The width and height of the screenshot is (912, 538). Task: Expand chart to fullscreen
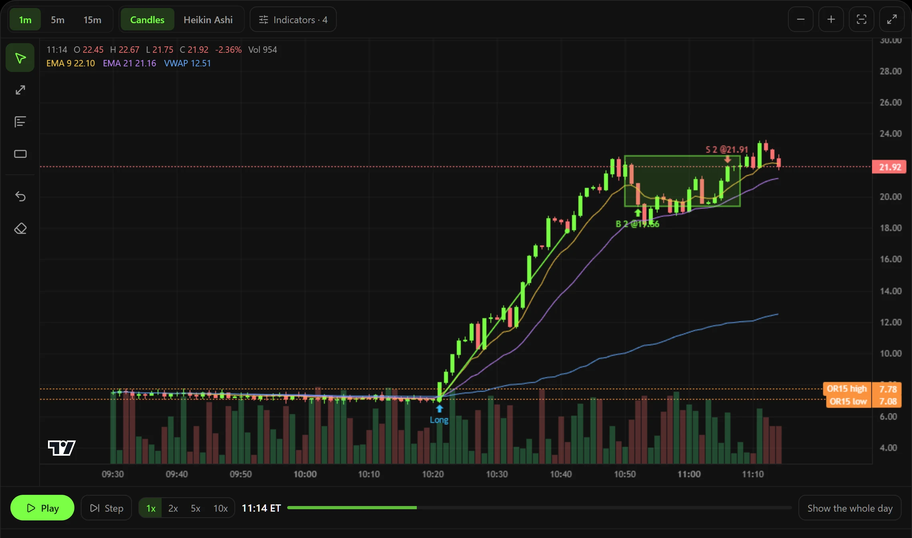(892, 19)
